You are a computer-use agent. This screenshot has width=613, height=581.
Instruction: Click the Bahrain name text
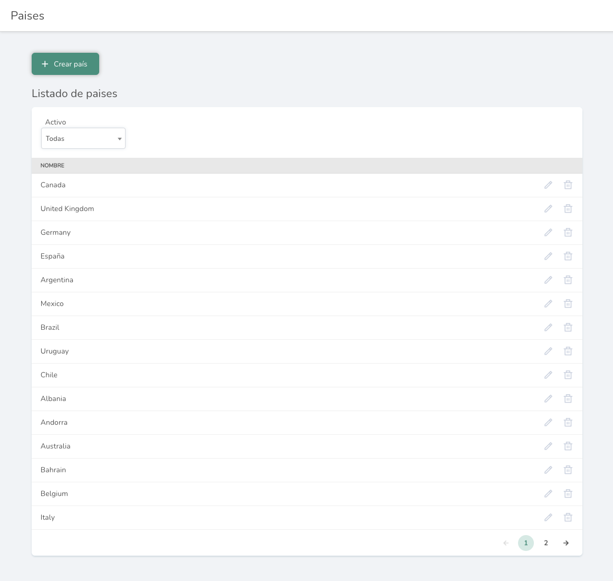coord(53,470)
